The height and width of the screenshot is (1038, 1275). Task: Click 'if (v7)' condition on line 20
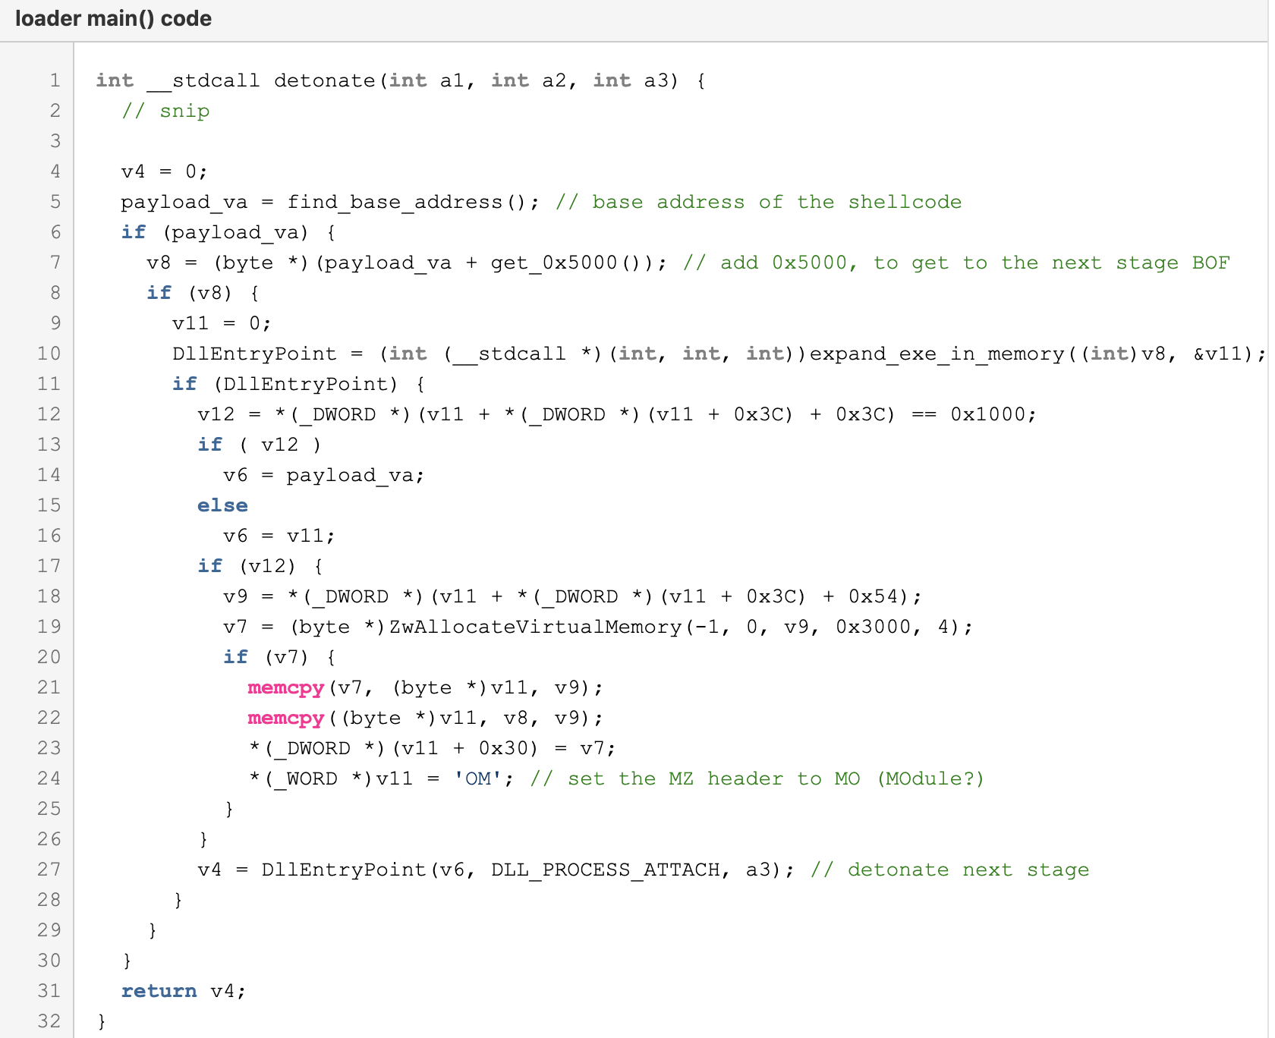(x=266, y=657)
